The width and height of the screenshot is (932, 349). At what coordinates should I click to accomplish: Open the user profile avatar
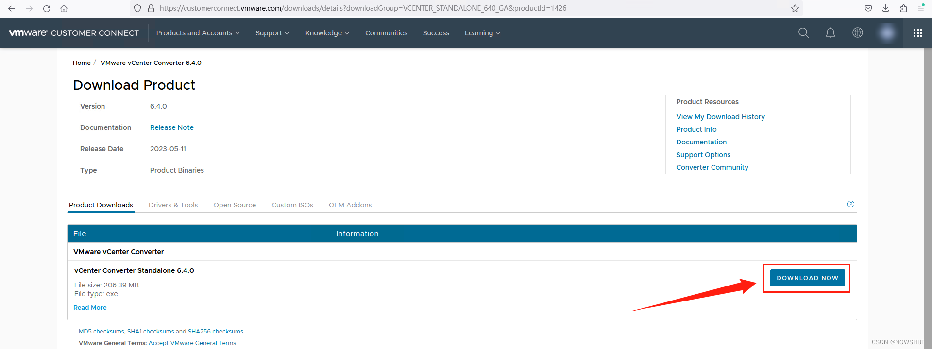click(887, 32)
